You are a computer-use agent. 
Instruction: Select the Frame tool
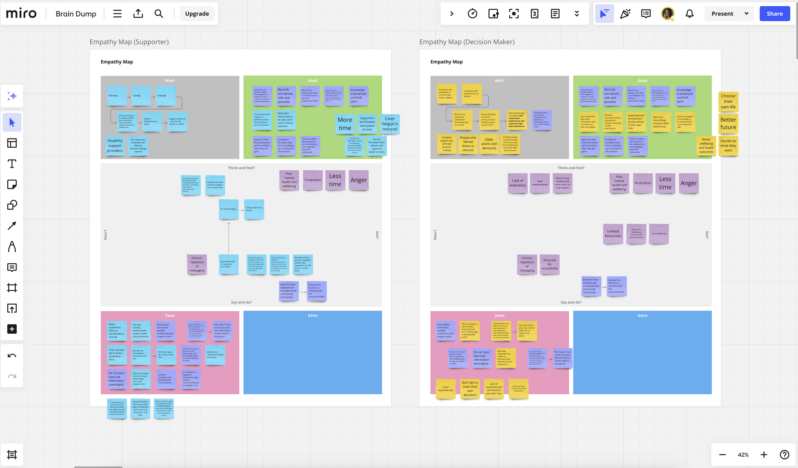12,288
